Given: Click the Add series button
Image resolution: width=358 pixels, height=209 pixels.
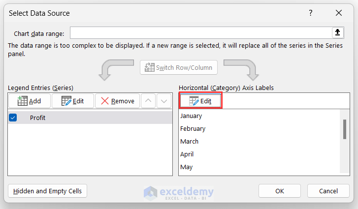Looking at the screenshot, I should pos(29,101).
